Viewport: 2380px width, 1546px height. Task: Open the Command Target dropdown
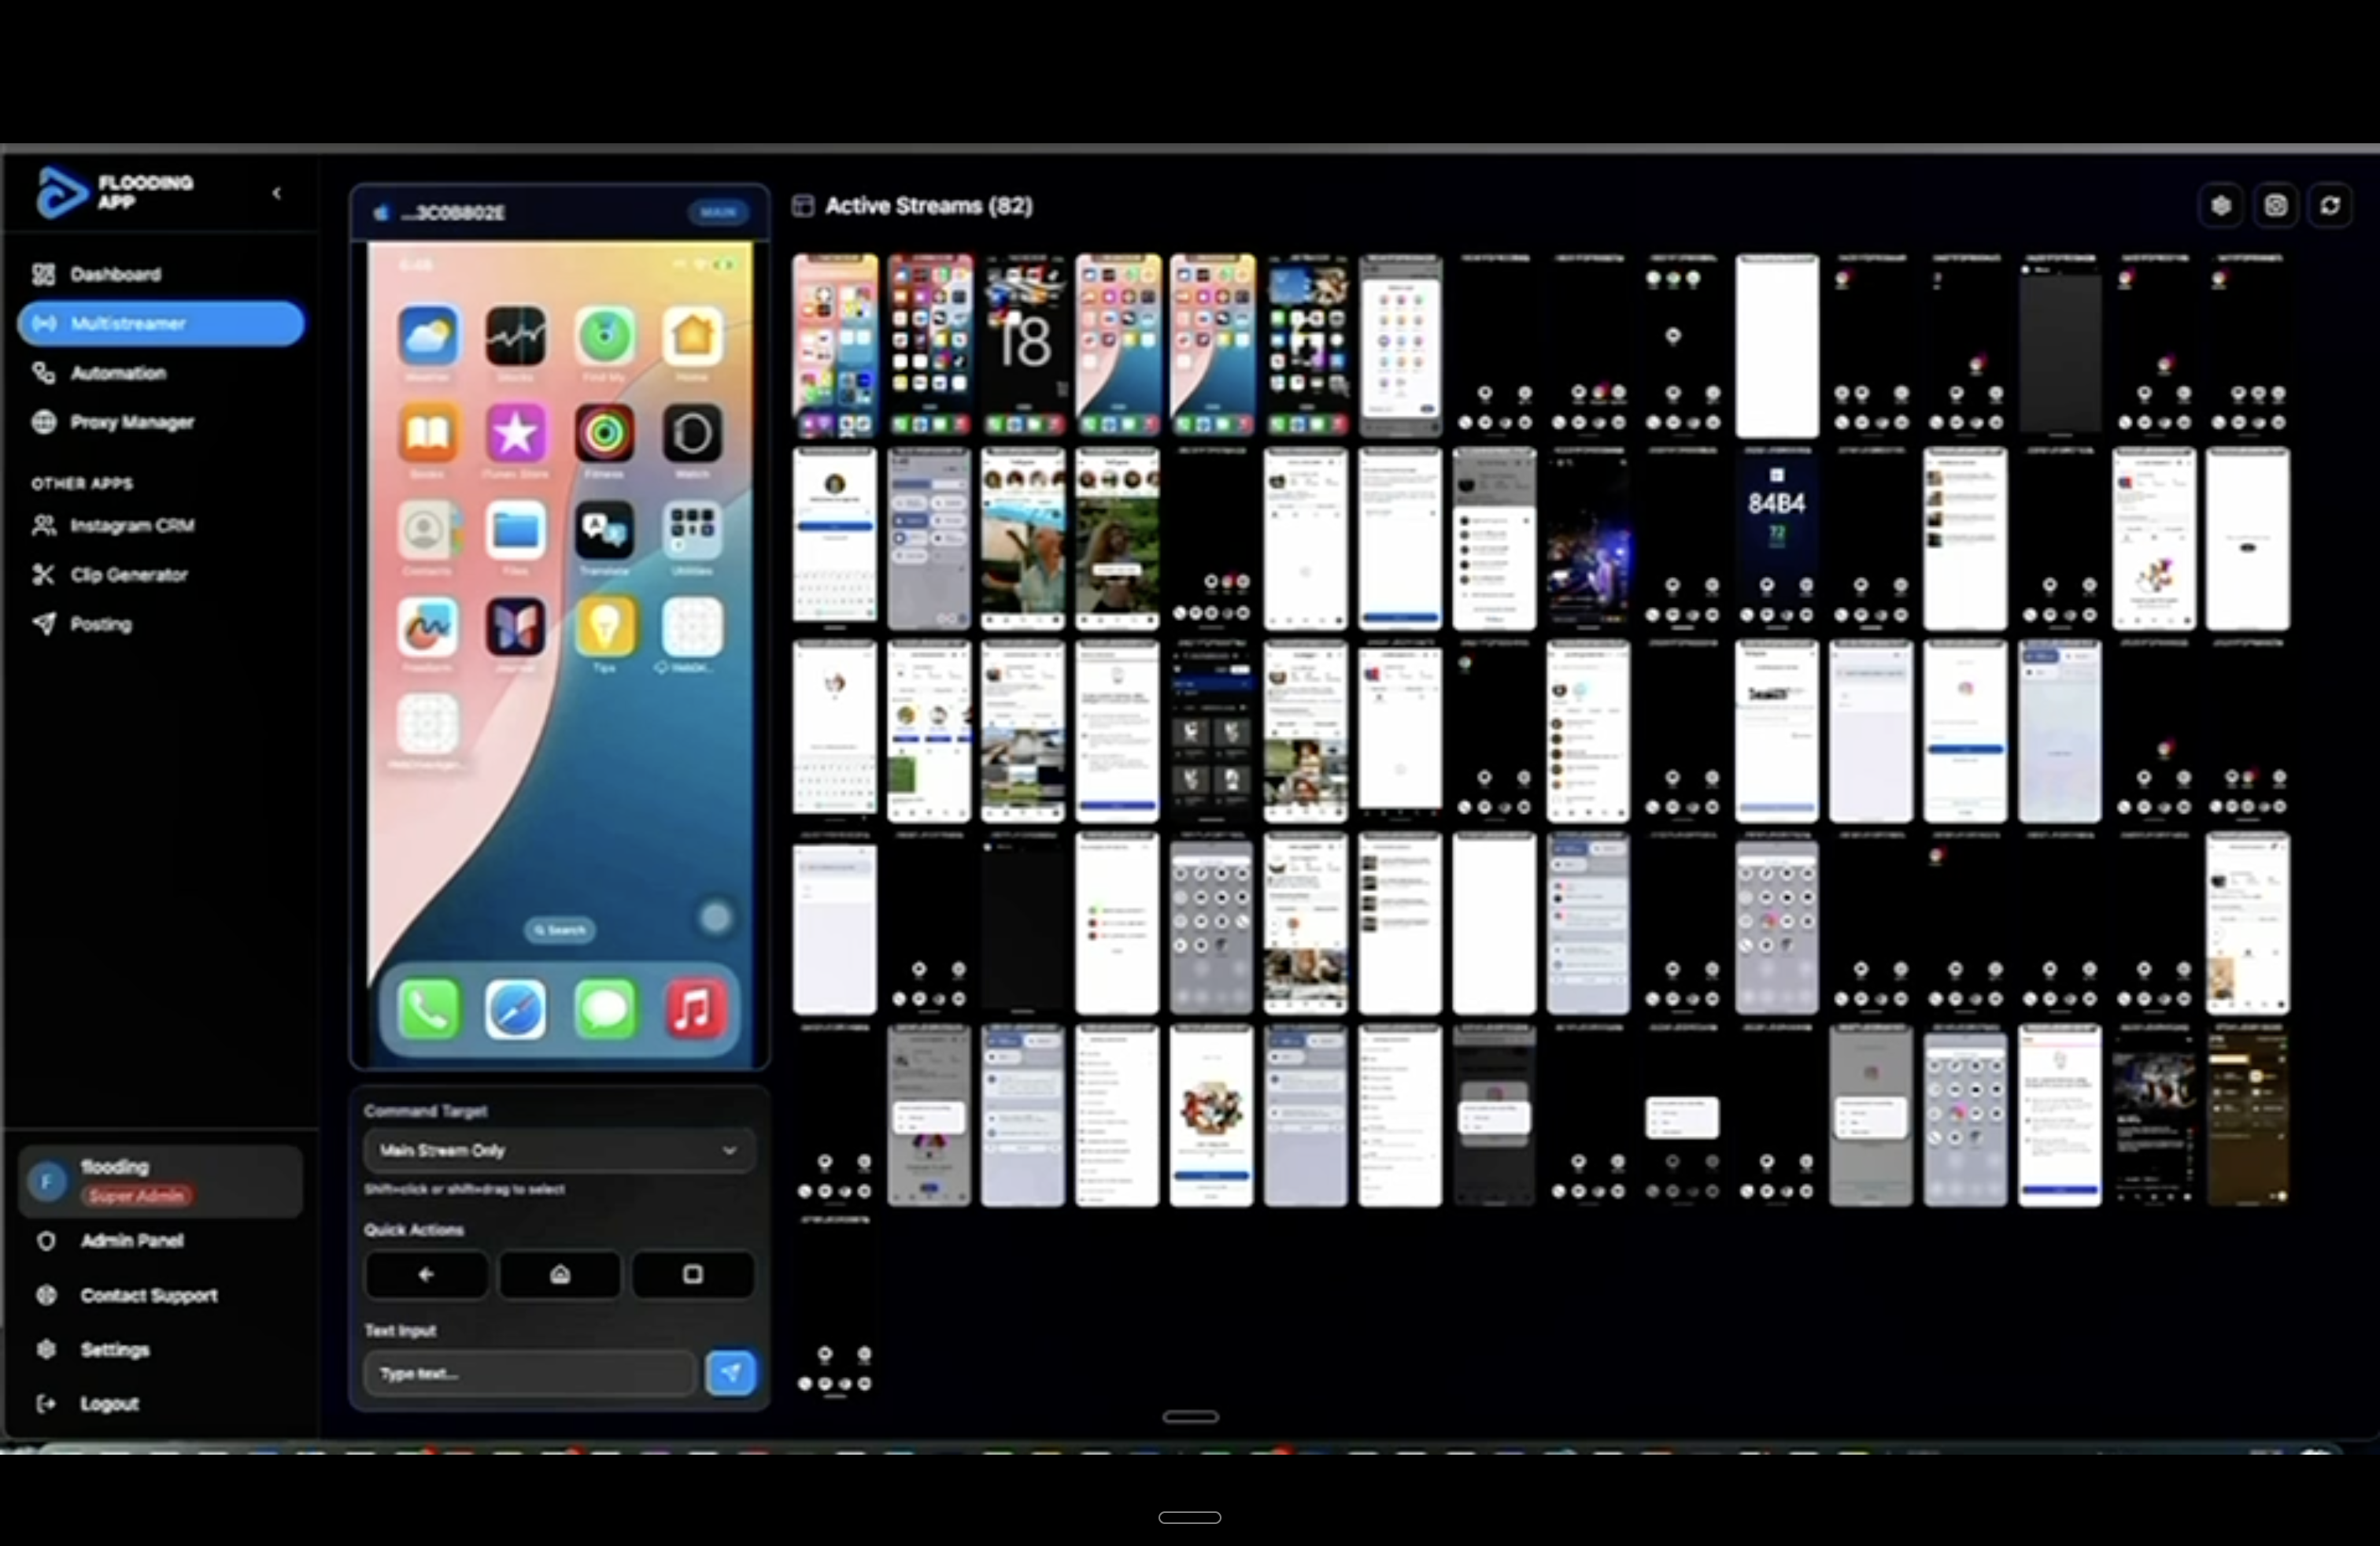[559, 1150]
